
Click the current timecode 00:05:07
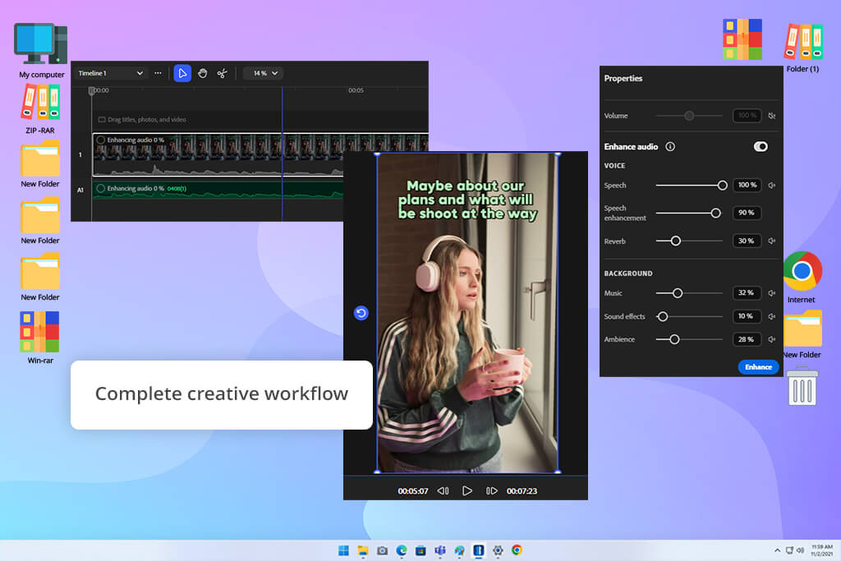(413, 490)
